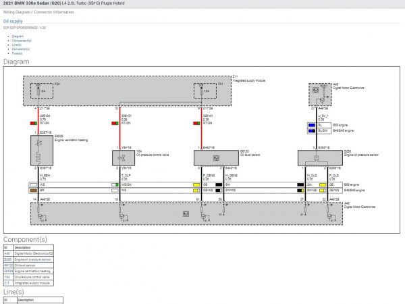
Task: Click the Z11 Integrated supply module label
Action: click(x=248, y=78)
